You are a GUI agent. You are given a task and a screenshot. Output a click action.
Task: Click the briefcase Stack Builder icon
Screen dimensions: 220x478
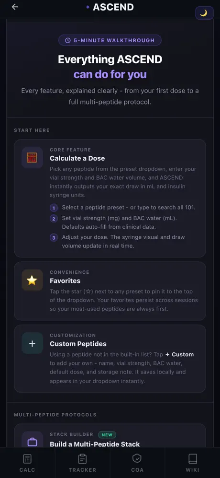32,442
